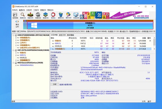Click the 分析 (Analyze) button
This screenshot has height=109, width=162.
point(55,84)
